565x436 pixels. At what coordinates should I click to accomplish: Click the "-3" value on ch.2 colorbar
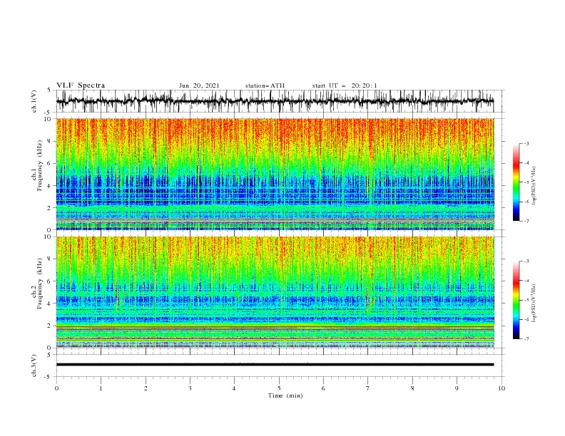click(526, 261)
